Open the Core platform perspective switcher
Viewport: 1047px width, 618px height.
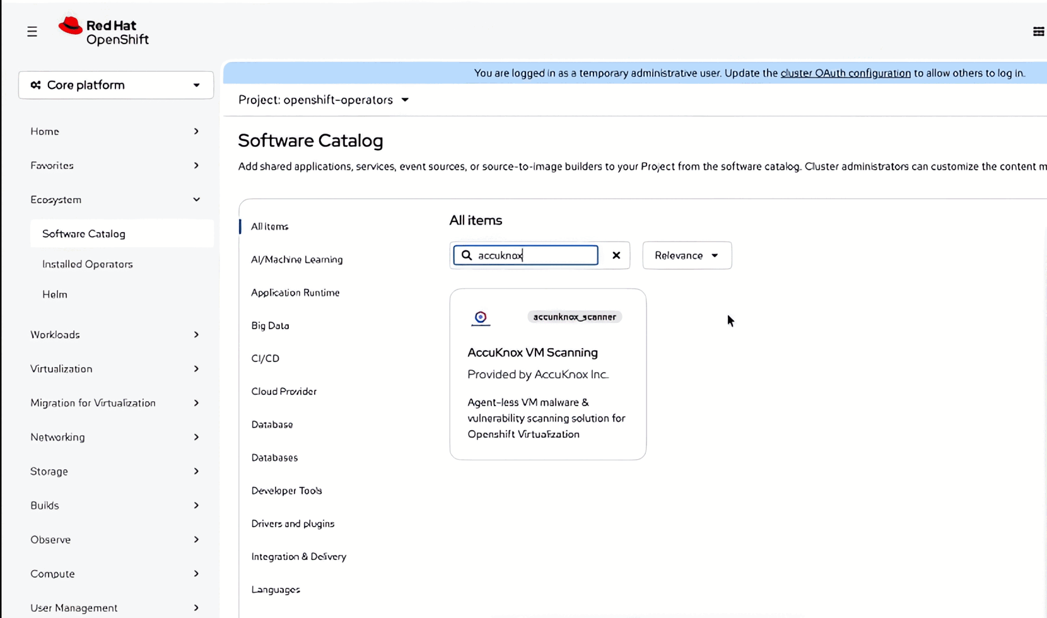click(116, 85)
